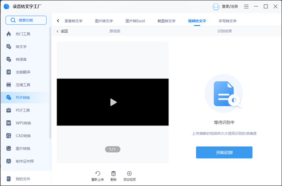Viewport: 282px width, 186px height.
Task: Click the 压缩工具 sidebar icon
Action: click(9, 85)
